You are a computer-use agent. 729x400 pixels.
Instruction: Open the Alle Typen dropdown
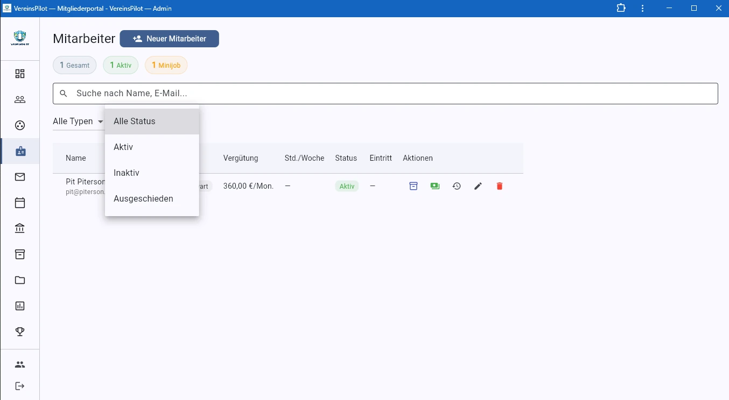click(77, 121)
